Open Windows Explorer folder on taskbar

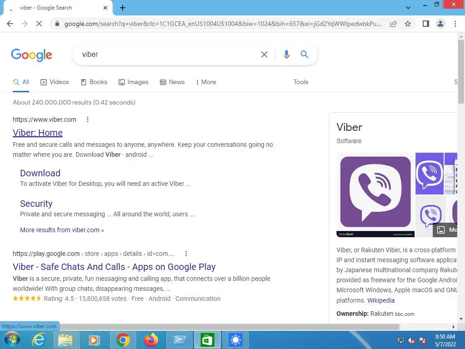pyautogui.click(x=65, y=340)
